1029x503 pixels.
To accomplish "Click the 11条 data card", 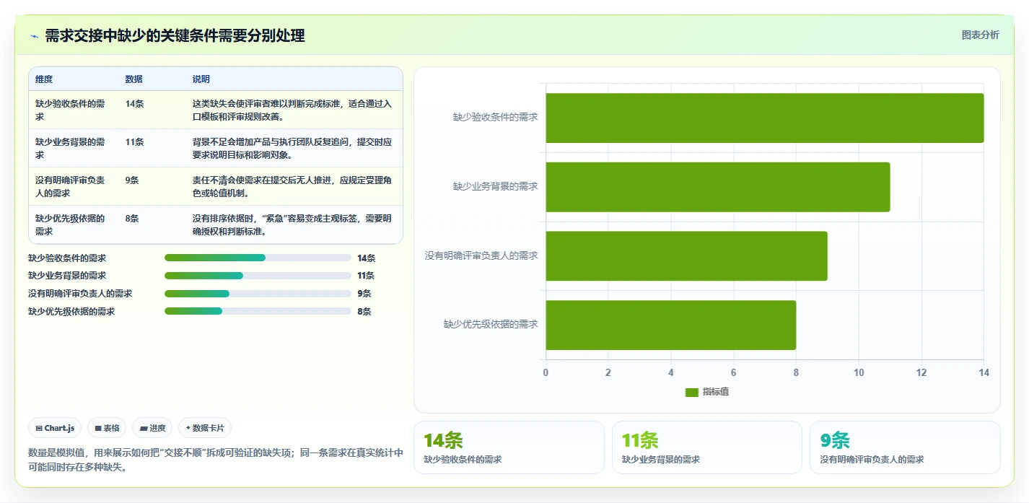I will pyautogui.click(x=707, y=447).
